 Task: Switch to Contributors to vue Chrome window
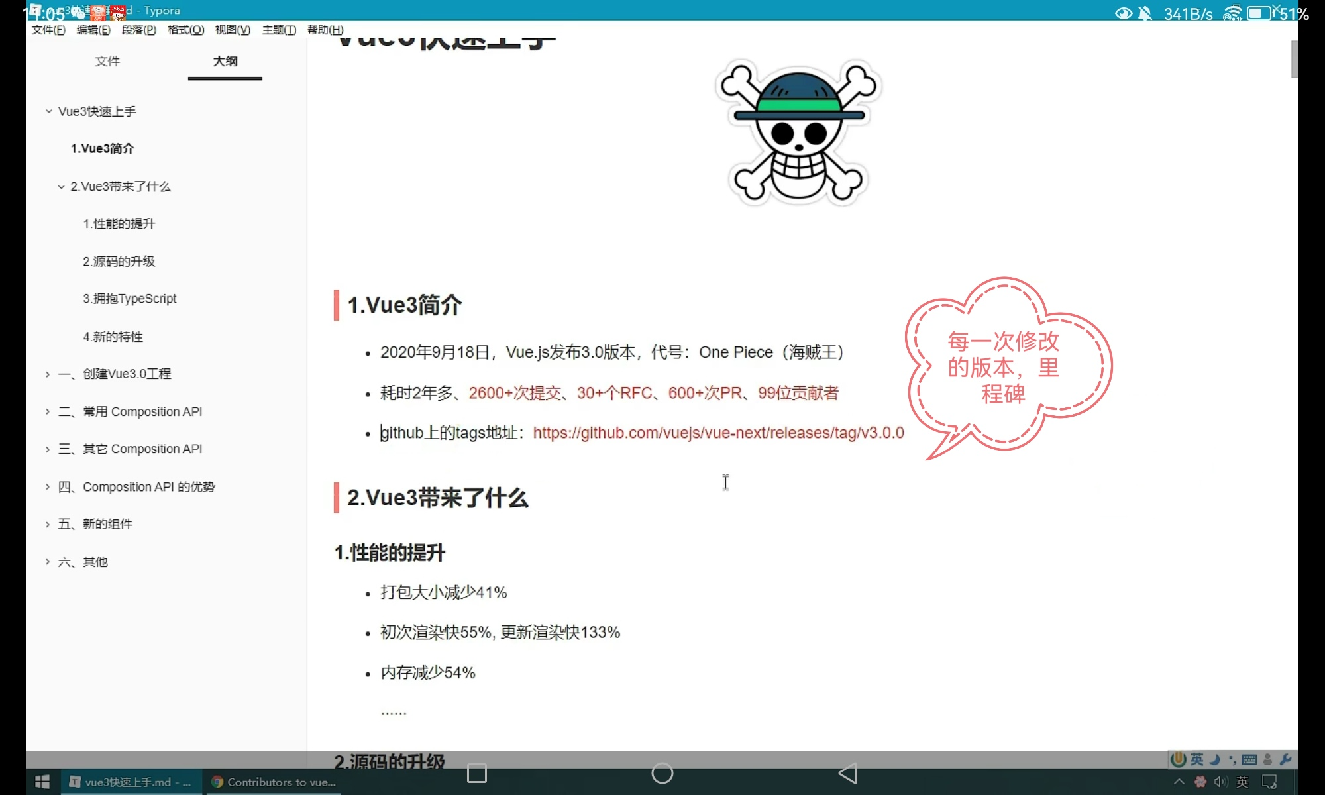[x=274, y=782]
